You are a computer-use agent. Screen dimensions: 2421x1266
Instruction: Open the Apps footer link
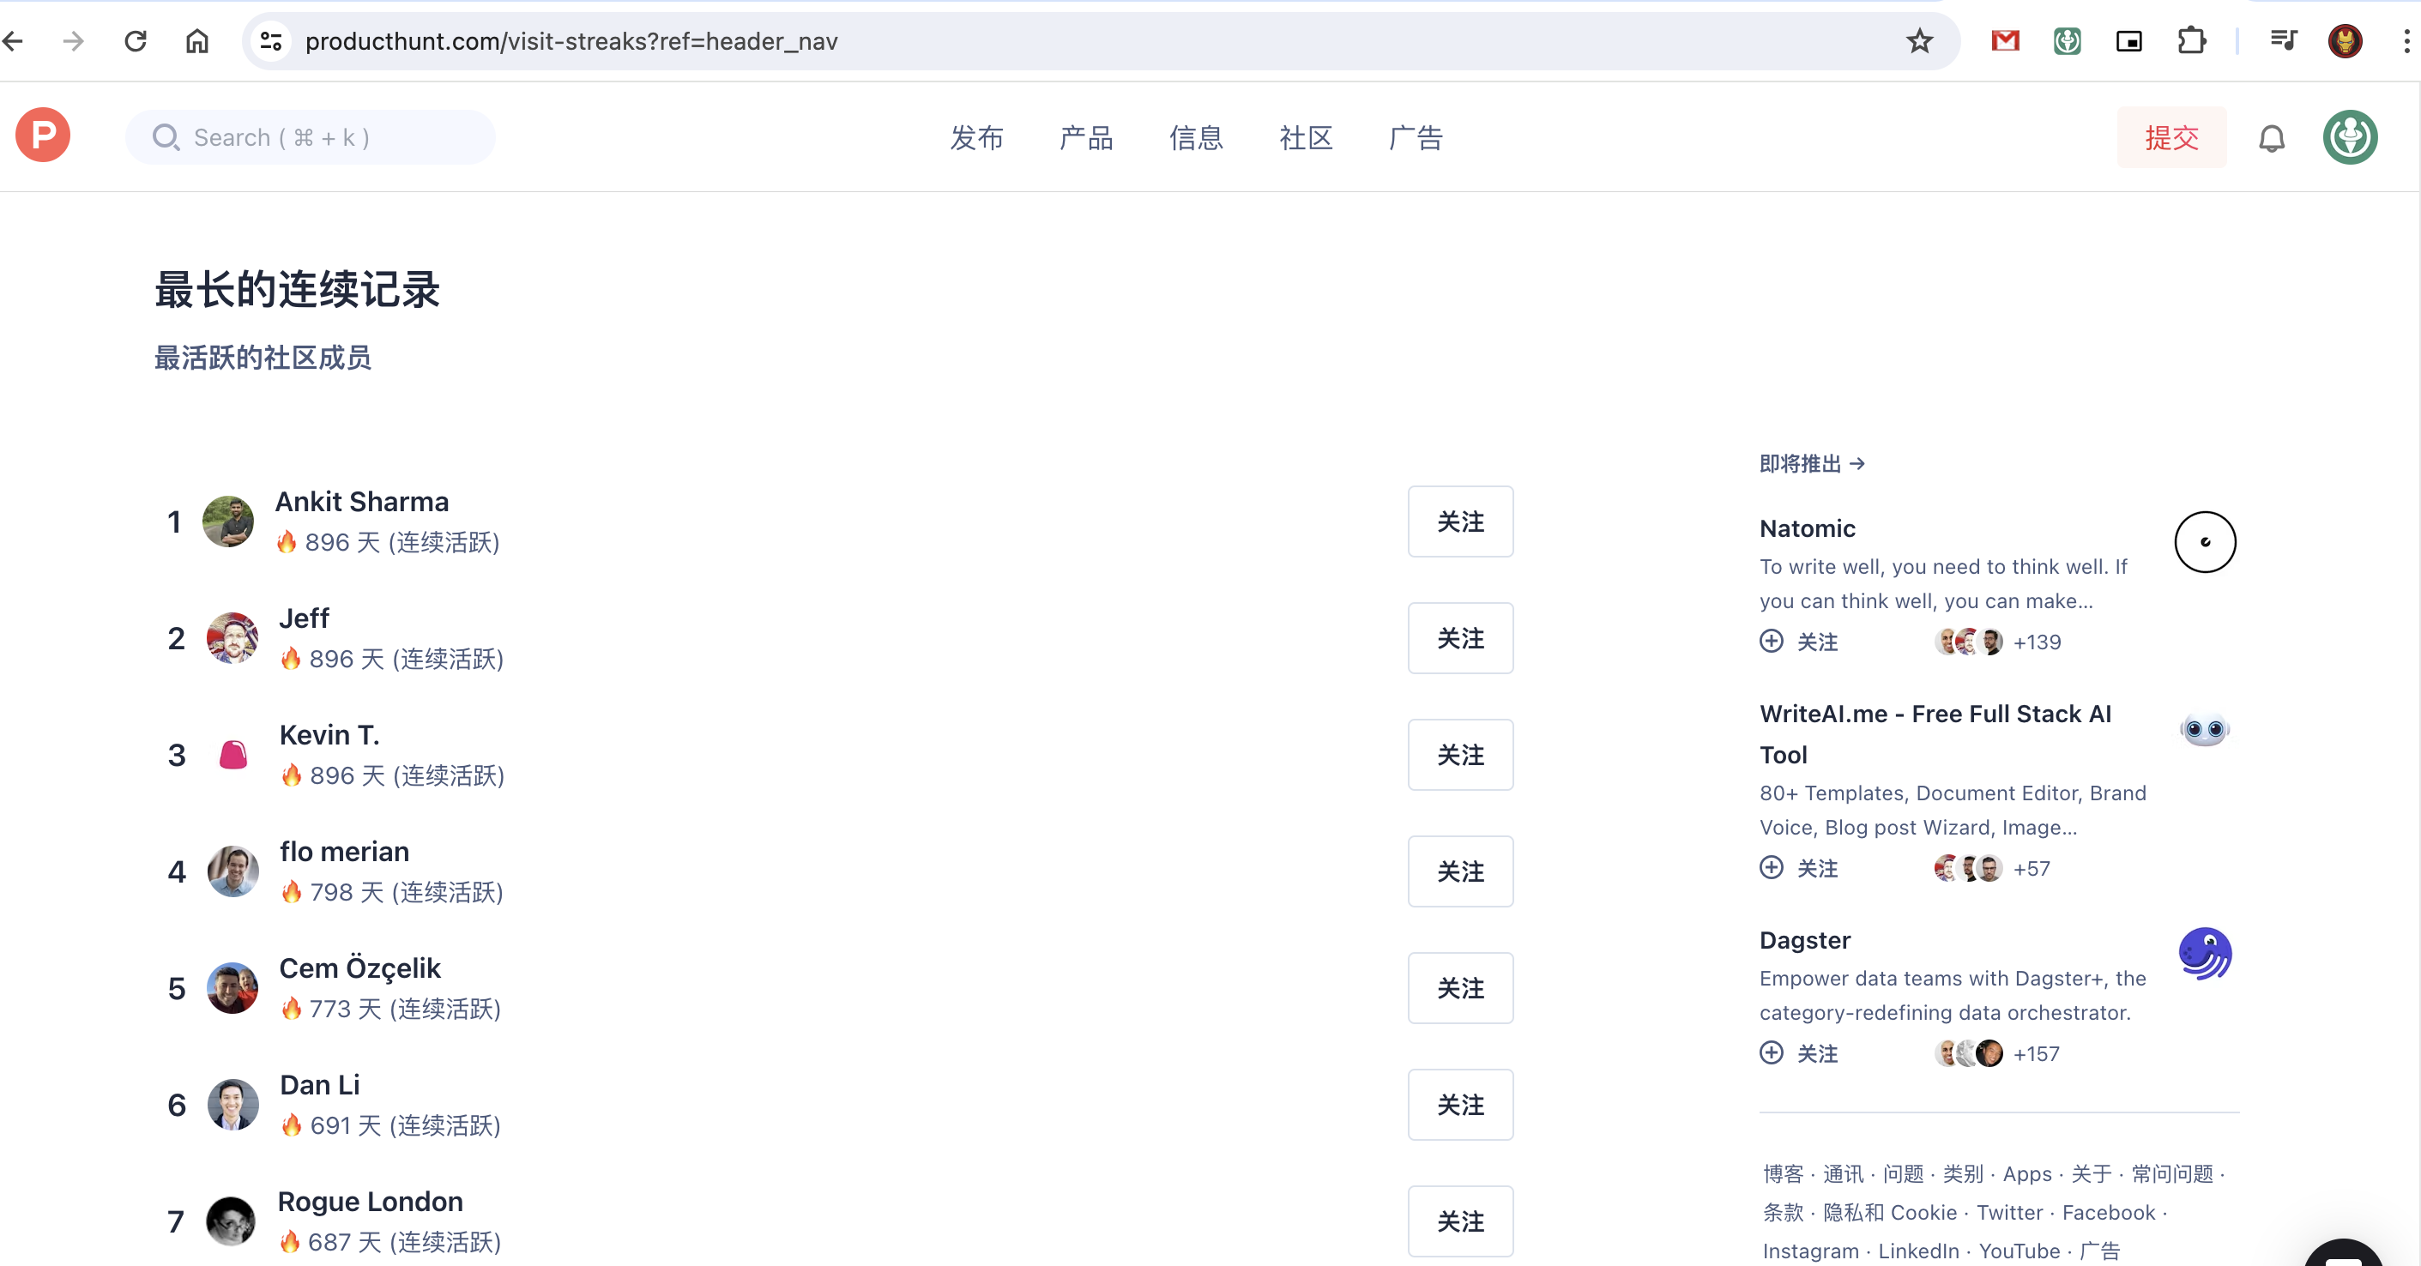click(2027, 1174)
